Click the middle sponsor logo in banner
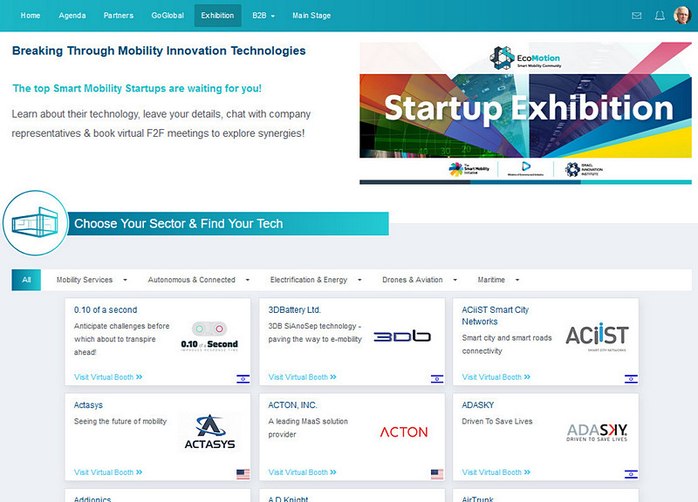The height and width of the screenshot is (502, 698). 526,168
